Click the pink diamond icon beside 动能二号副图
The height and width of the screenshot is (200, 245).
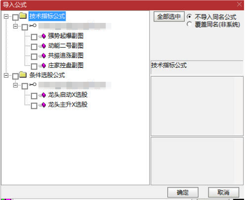pyautogui.click(x=43, y=46)
